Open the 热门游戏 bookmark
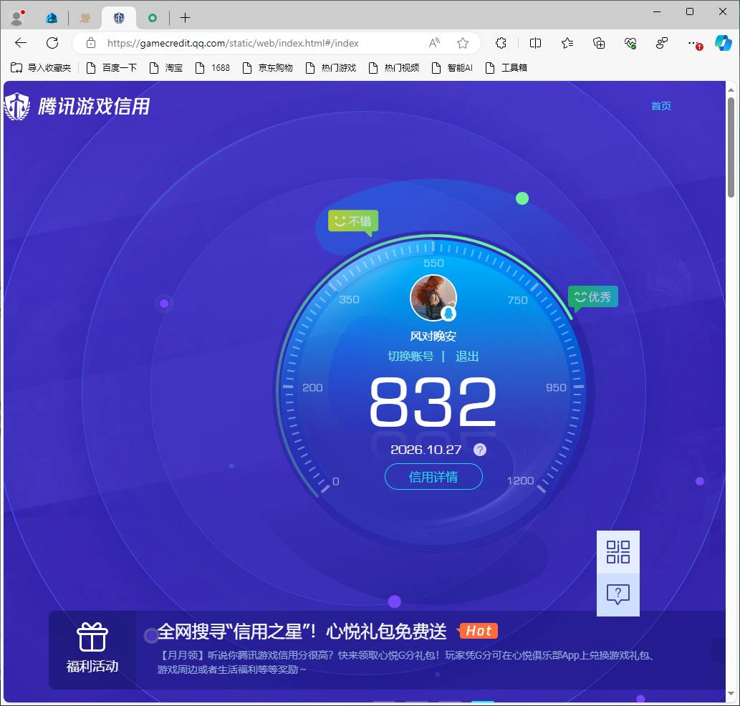Viewport: 740px width, 706px height. [331, 67]
